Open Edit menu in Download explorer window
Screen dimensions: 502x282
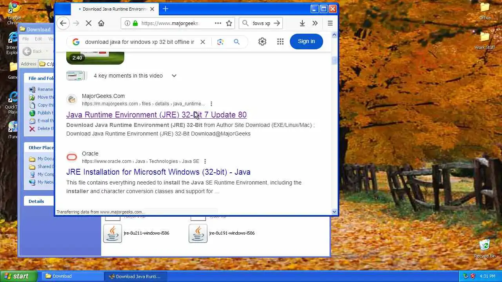[38, 39]
